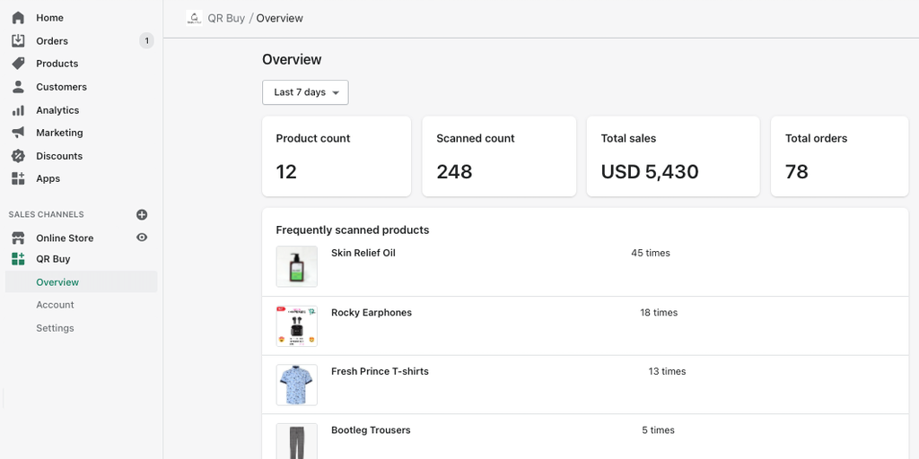
Task: Click the Discounts badge icon
Action: pos(18,156)
